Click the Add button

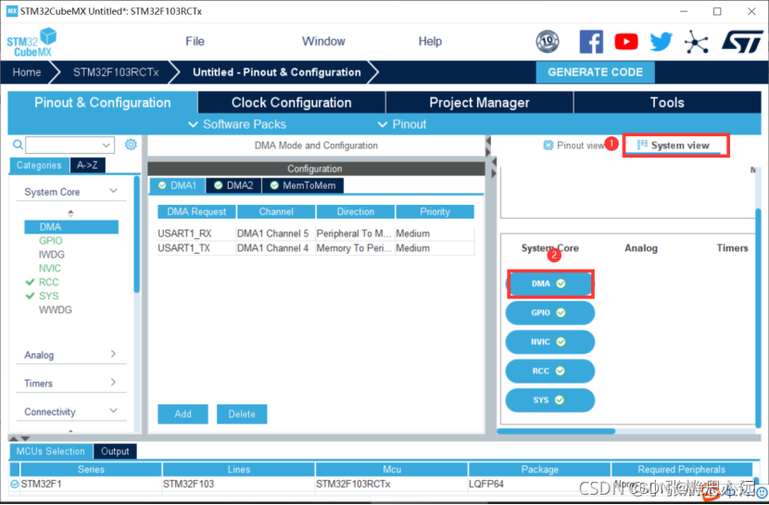(183, 414)
